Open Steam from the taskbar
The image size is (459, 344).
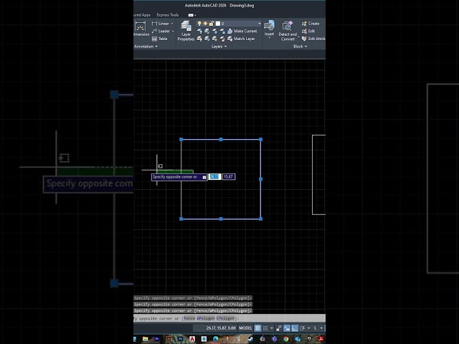251,339
